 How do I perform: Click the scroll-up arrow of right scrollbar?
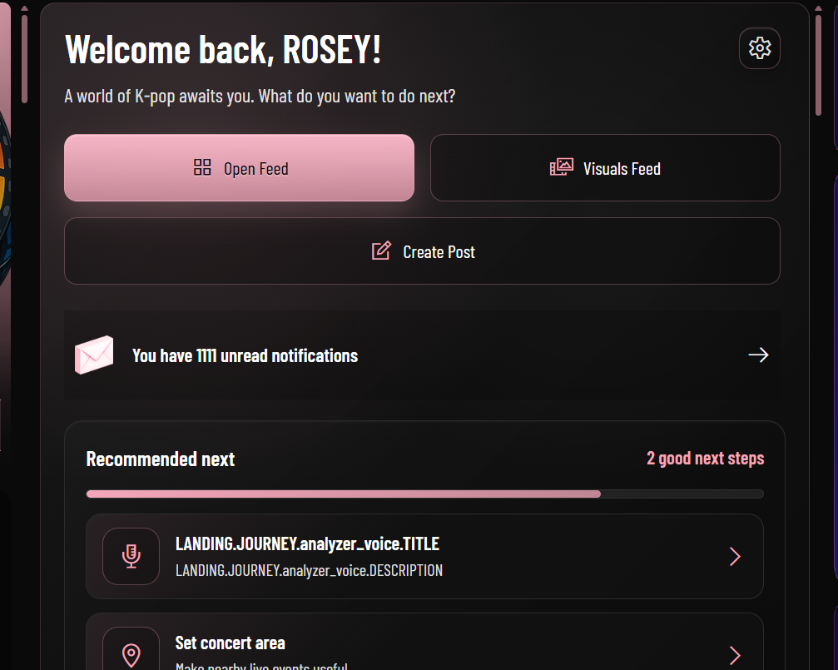click(x=818, y=8)
